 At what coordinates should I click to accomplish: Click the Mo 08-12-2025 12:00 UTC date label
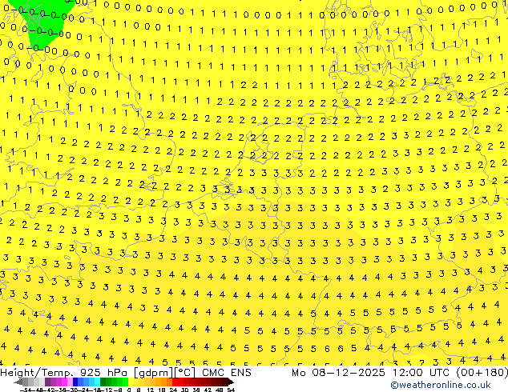pos(372,373)
